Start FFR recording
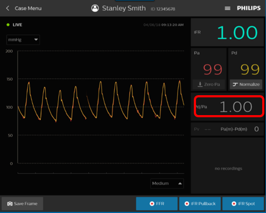266x213 pixels. pyautogui.click(x=157, y=204)
